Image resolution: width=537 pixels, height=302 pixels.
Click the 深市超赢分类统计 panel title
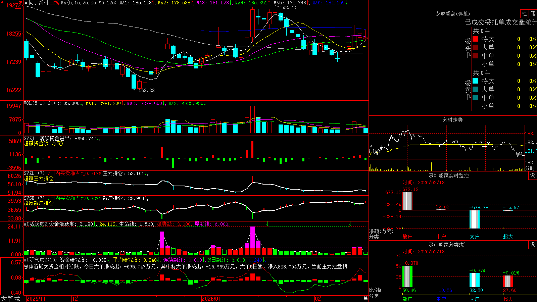click(x=448, y=245)
